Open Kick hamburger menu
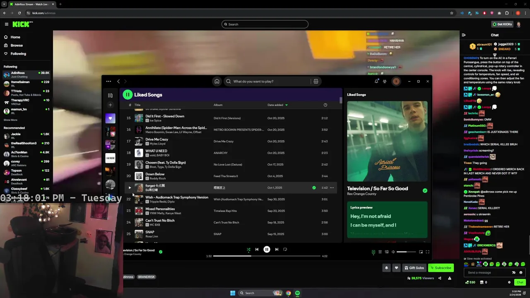 point(6,24)
